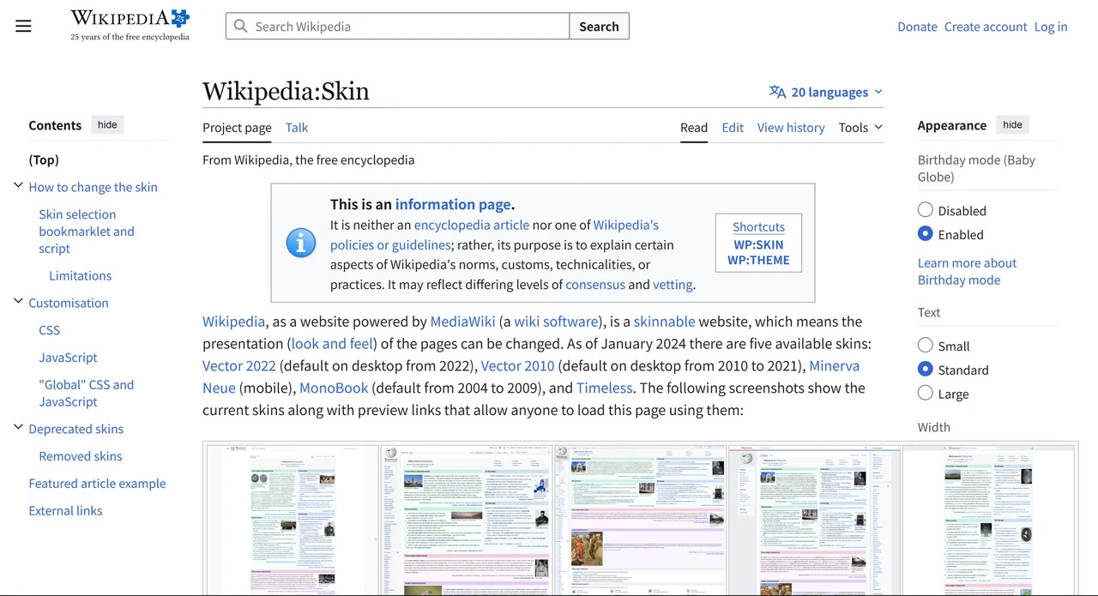Open the View history tab
The image size is (1098, 596).
coord(790,127)
